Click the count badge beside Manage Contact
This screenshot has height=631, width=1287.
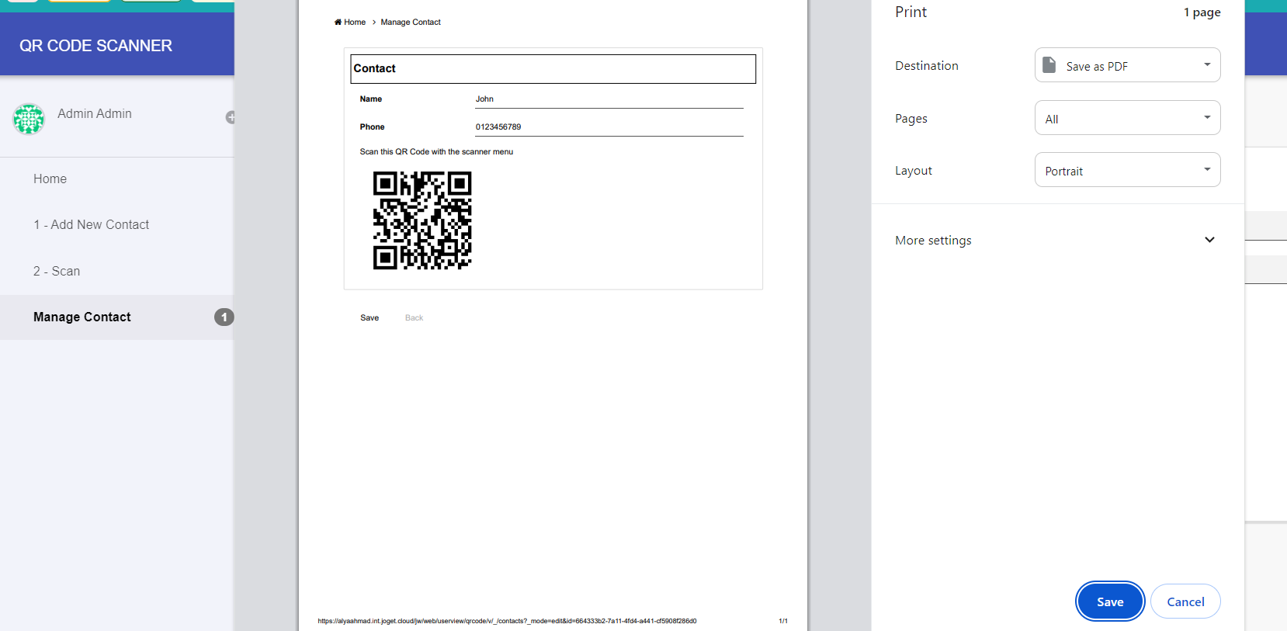[x=224, y=317]
